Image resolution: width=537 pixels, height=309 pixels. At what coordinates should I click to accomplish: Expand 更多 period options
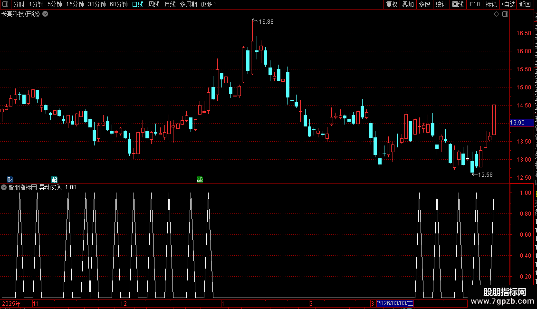[x=209, y=4]
